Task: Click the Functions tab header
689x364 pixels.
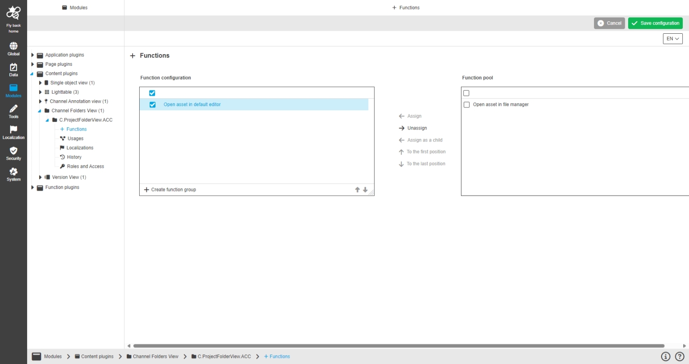Action: tap(406, 7)
